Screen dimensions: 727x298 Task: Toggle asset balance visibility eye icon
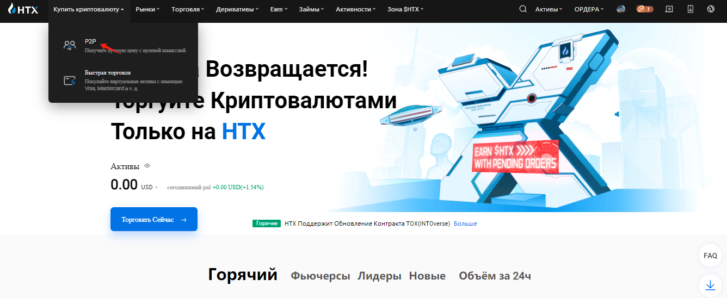pyautogui.click(x=147, y=166)
